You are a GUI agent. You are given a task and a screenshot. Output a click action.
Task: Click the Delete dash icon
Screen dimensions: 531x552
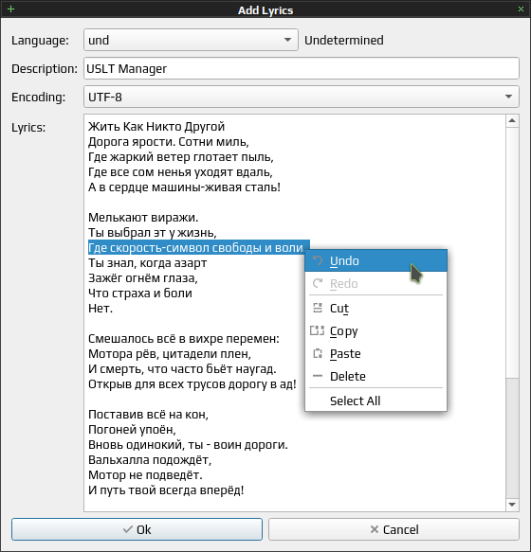click(x=318, y=376)
